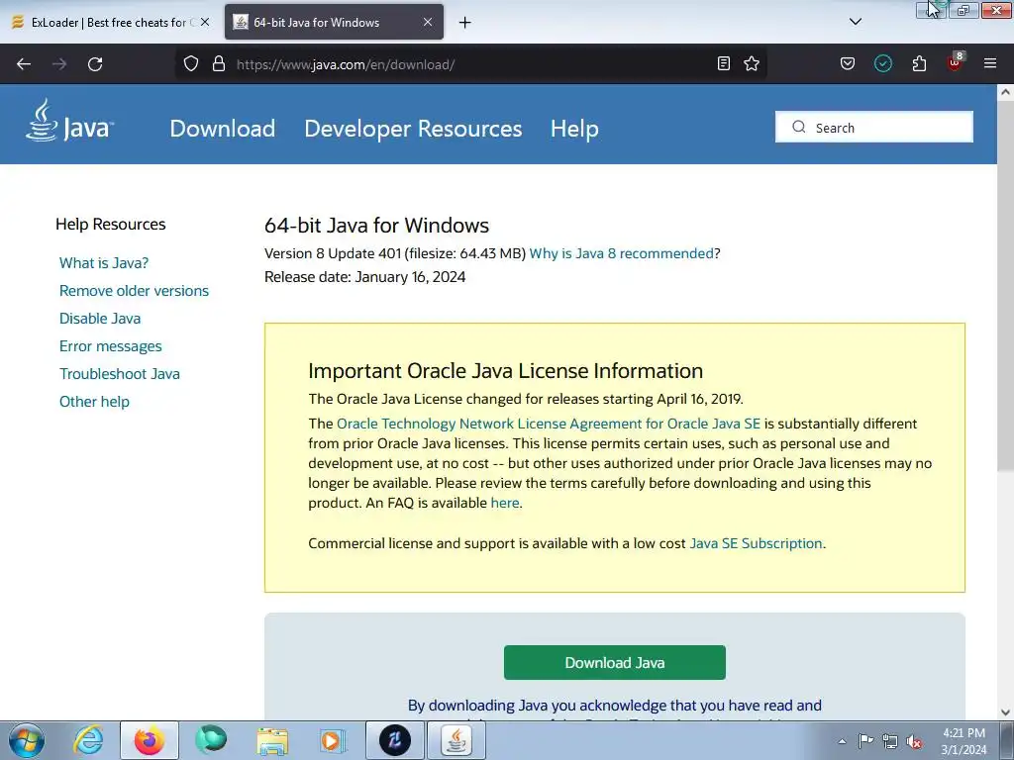The height and width of the screenshot is (760, 1014).
Task: Open tracking protection shield icon
Action: pyautogui.click(x=191, y=63)
